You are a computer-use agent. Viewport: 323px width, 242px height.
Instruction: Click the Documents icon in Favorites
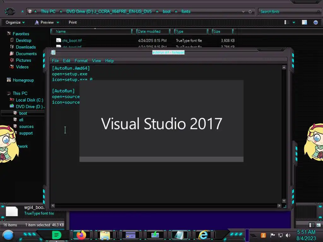(x=12, y=54)
